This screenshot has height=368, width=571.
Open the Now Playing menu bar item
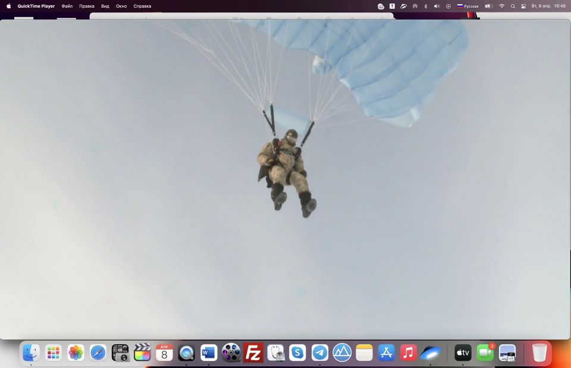[x=448, y=6]
